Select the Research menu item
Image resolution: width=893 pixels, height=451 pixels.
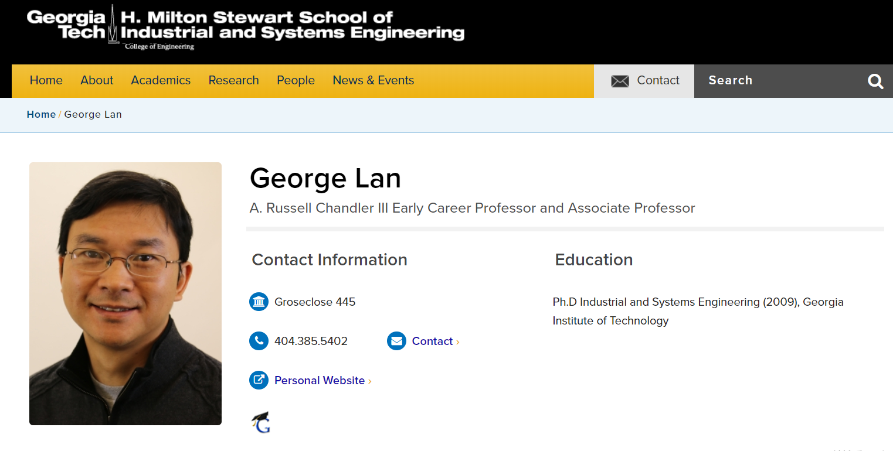(233, 81)
